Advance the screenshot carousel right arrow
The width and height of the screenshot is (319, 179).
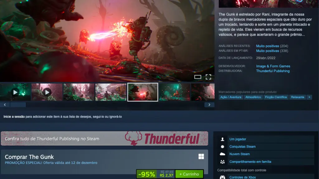pyautogui.click(x=209, y=104)
